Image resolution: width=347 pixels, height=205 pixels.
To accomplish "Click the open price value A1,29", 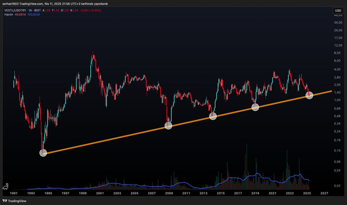I will pos(46,10).
